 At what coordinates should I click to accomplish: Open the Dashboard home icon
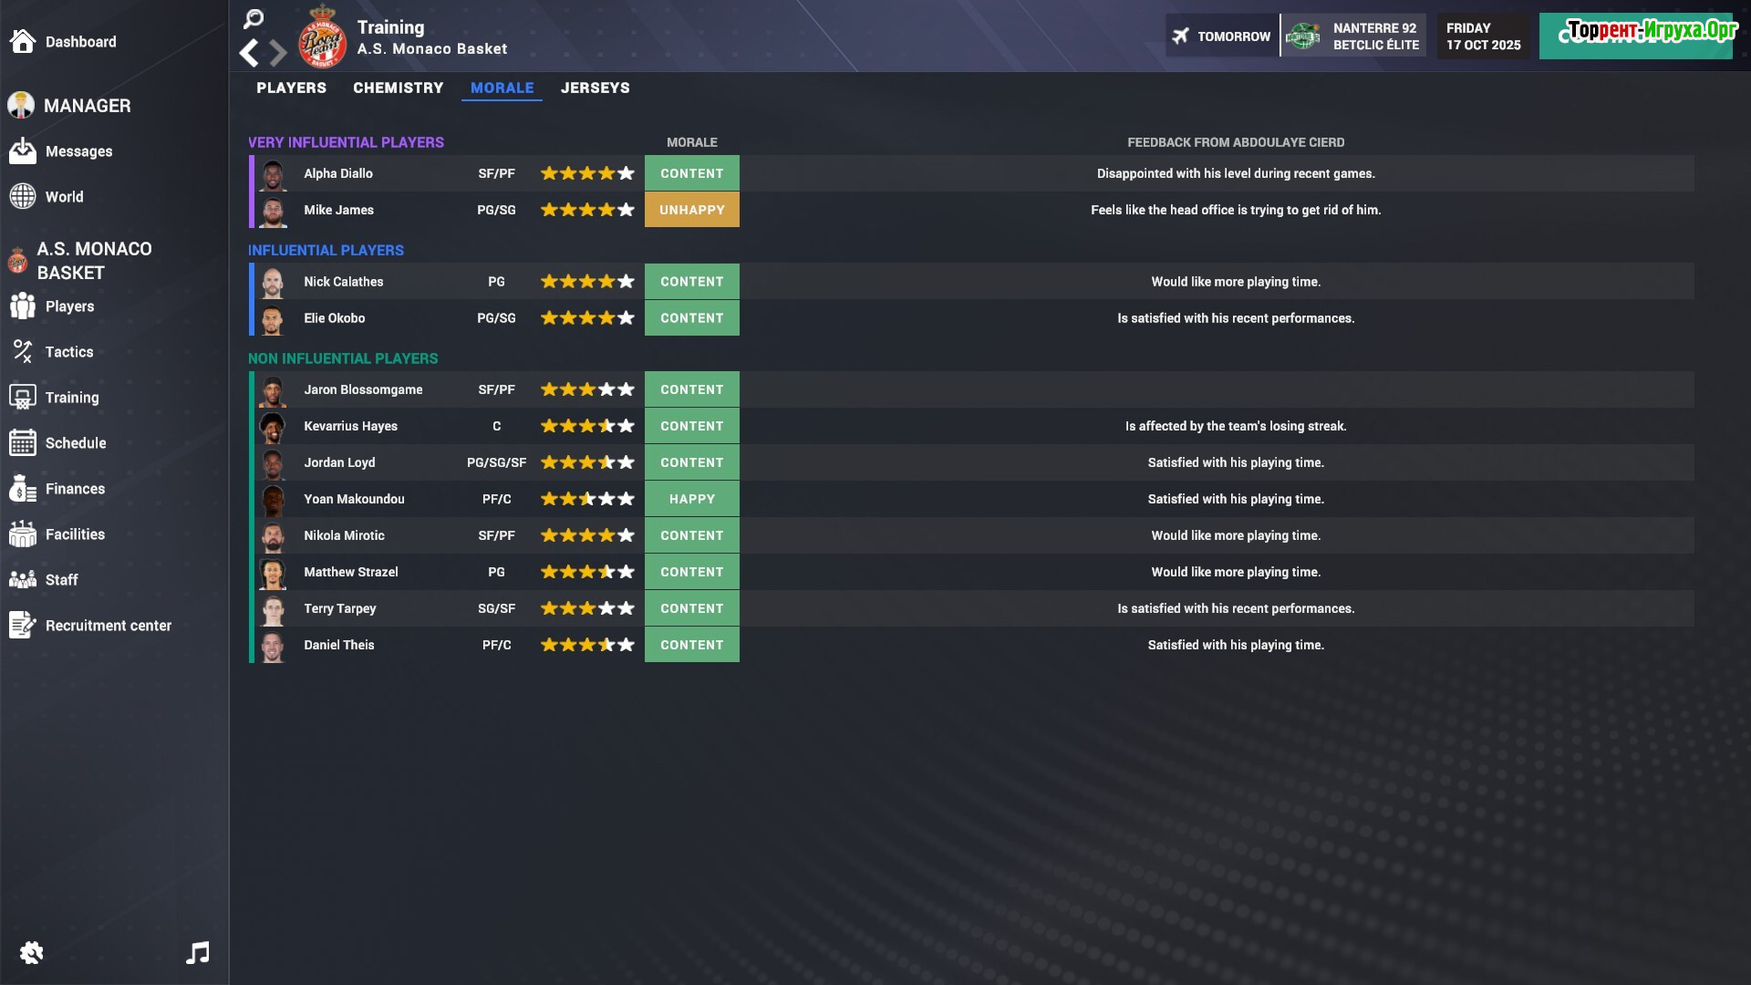click(x=23, y=41)
